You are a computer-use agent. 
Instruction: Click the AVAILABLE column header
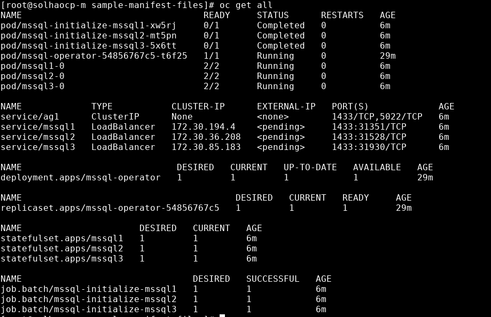click(x=377, y=168)
